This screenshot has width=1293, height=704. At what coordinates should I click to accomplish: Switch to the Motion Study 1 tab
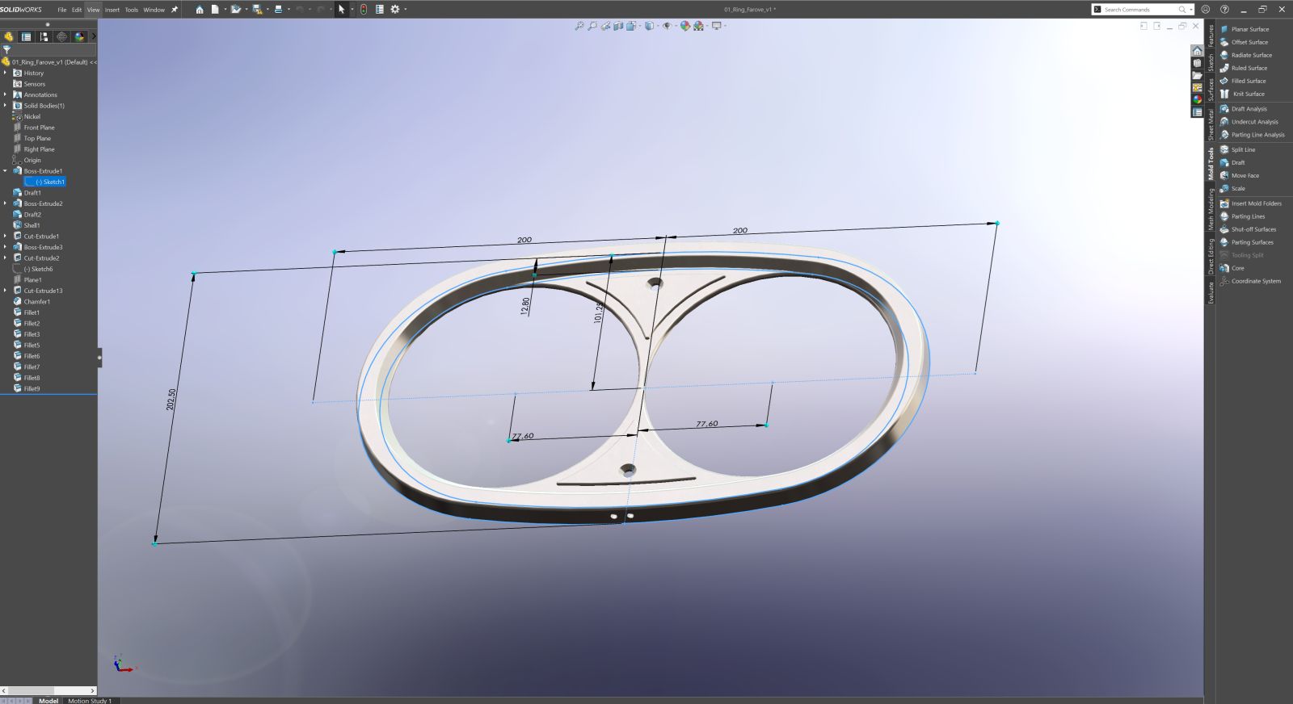coord(90,700)
